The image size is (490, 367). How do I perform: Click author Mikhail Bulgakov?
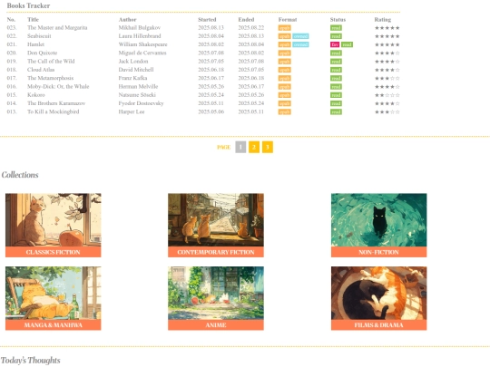click(140, 28)
